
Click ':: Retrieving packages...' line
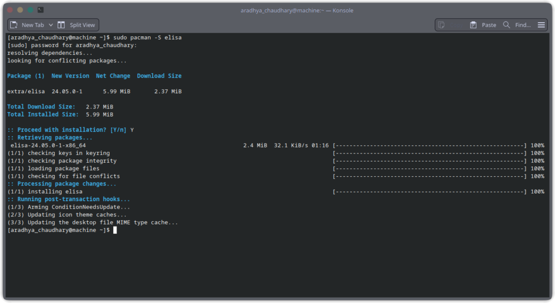[x=49, y=138]
